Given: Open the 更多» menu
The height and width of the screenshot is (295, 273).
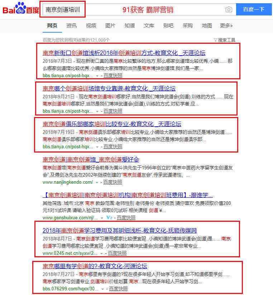Looking at the screenshot, I should [x=226, y=25].
